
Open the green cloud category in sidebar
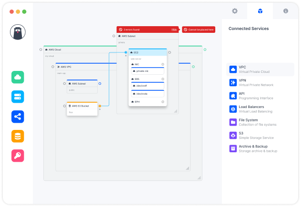[x=18, y=77]
